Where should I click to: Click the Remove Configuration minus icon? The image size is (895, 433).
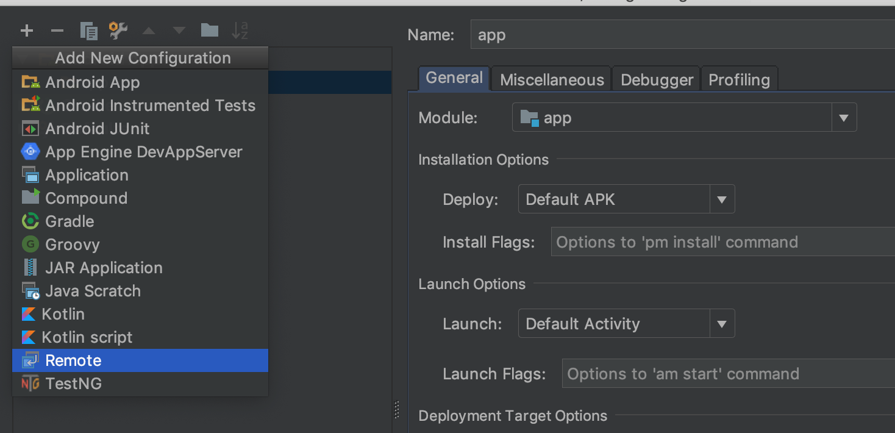(x=57, y=30)
